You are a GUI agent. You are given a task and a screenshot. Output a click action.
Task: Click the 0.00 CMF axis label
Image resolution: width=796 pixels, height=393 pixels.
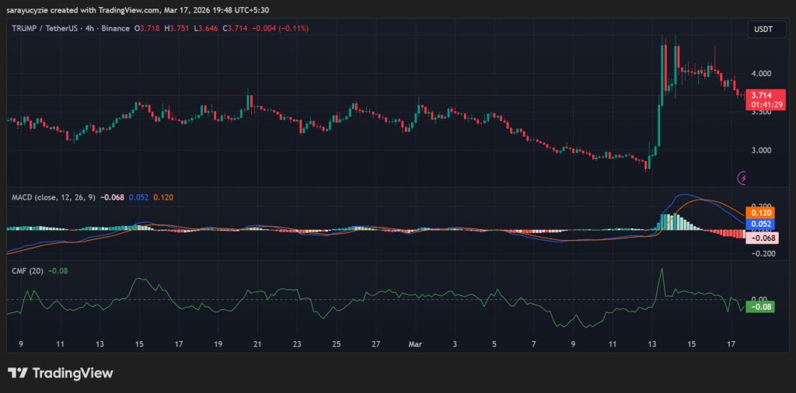pos(759,298)
